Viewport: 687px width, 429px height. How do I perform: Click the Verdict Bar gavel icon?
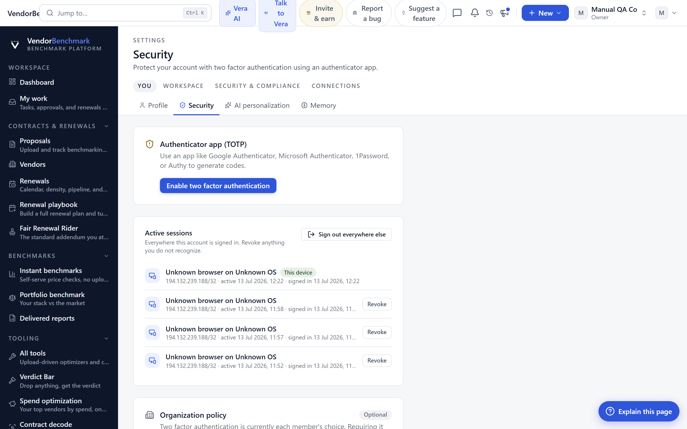point(12,380)
